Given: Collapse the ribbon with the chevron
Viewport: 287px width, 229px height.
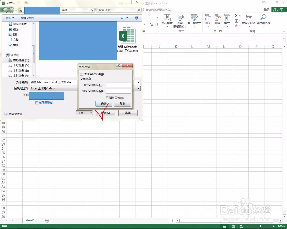Looking at the screenshot, I should coord(283,31).
